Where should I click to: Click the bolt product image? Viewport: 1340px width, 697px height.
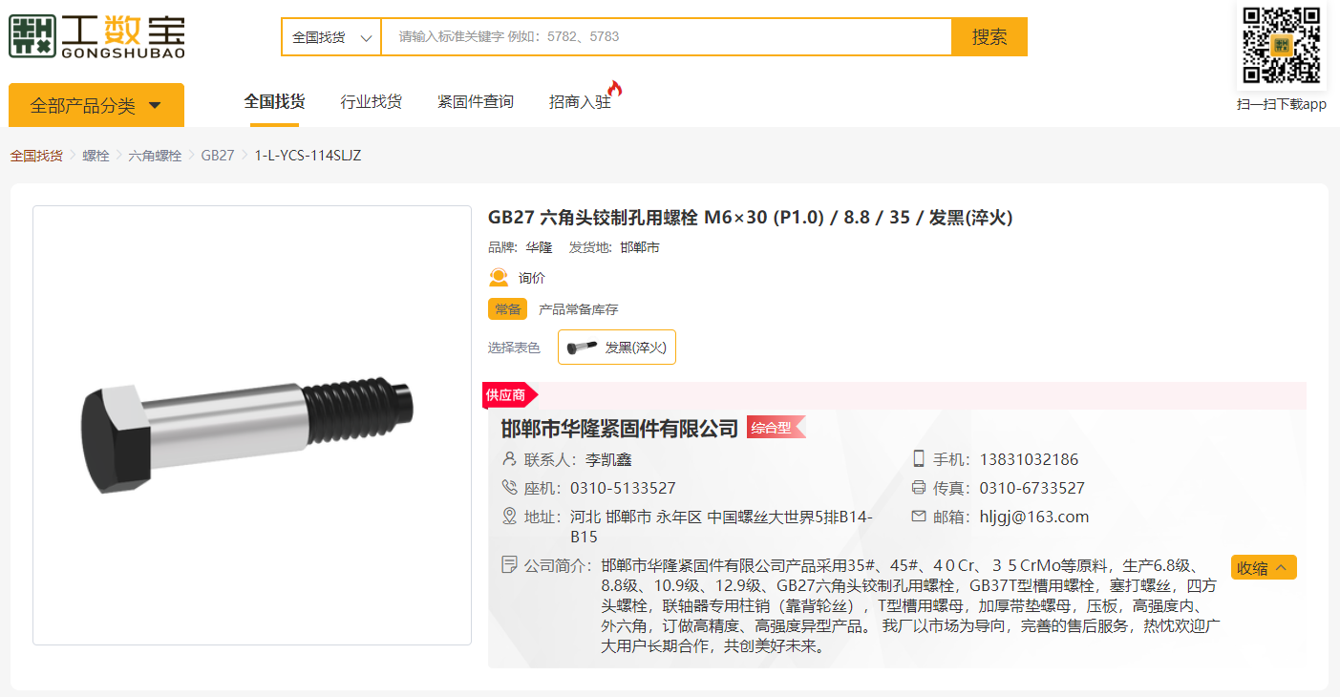252,426
